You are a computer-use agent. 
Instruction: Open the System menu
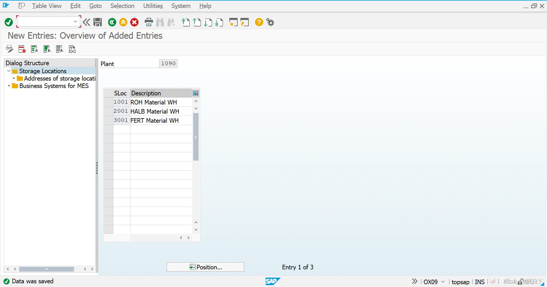[x=181, y=6]
